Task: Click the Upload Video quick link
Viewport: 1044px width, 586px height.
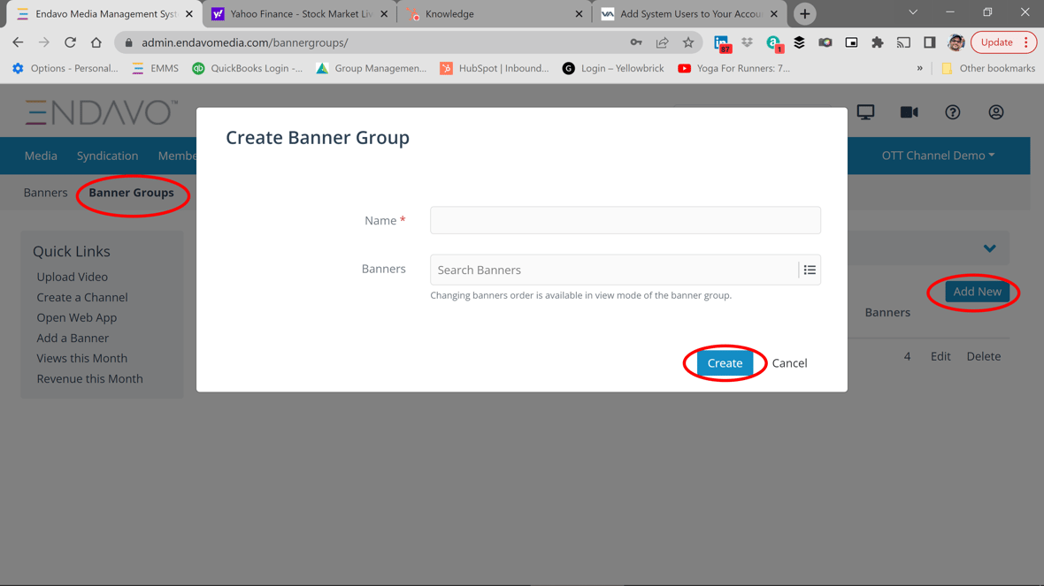Action: click(x=73, y=277)
